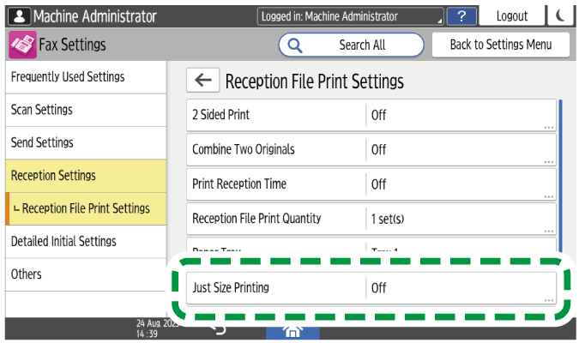Image resolution: width=579 pixels, height=343 pixels.
Task: Click Back to Settings Menu button
Action: pyautogui.click(x=502, y=45)
